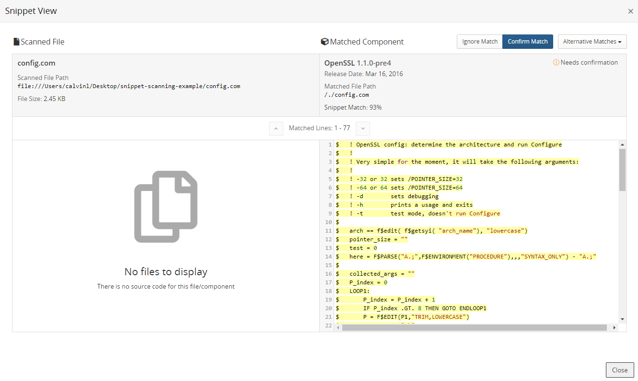Click the code pane scroll-up arrow
The height and width of the screenshot is (381, 638).
tap(622, 145)
